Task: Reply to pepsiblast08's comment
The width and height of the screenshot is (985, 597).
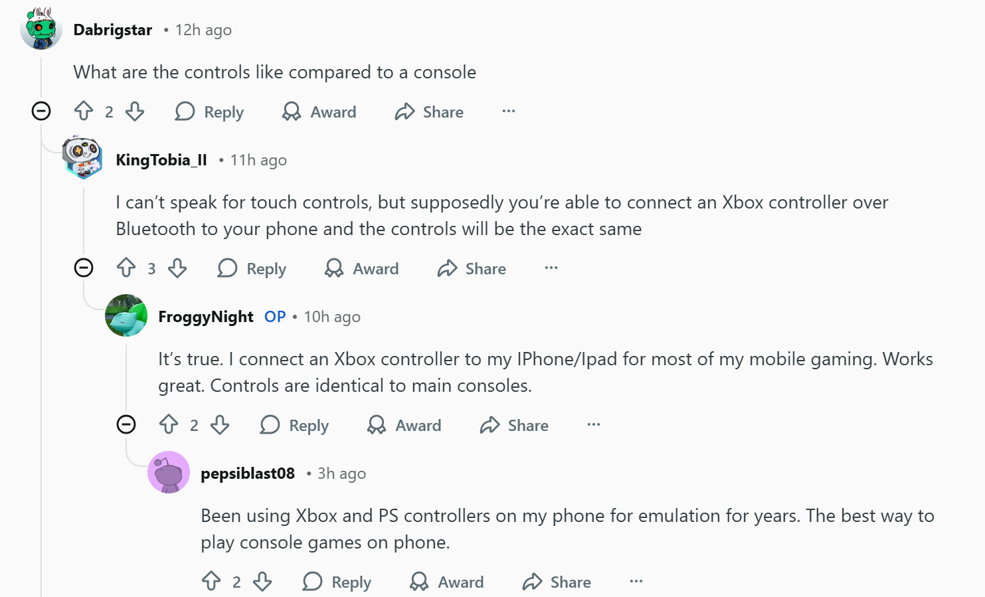Action: pos(337,582)
